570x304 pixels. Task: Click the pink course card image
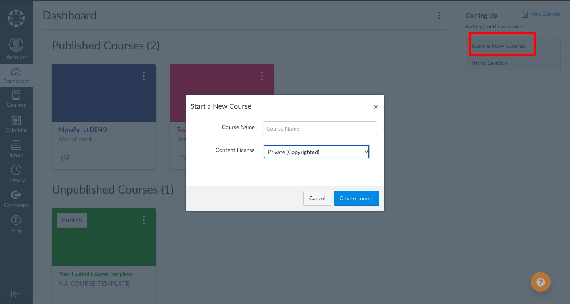tap(222, 79)
